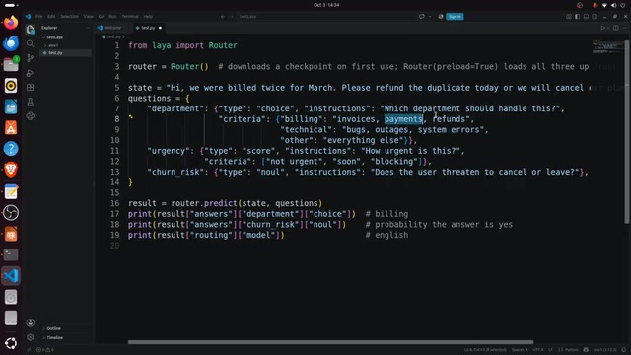Split the editor to the right

point(615,28)
